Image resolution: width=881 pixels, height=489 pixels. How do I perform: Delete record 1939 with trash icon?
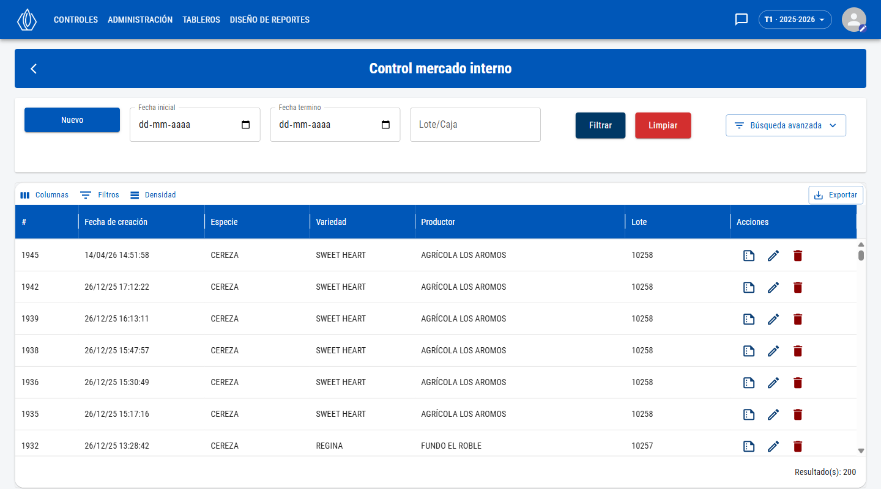click(x=798, y=319)
